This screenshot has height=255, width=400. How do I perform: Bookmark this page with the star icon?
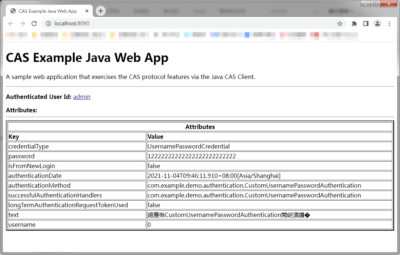pyautogui.click(x=339, y=23)
